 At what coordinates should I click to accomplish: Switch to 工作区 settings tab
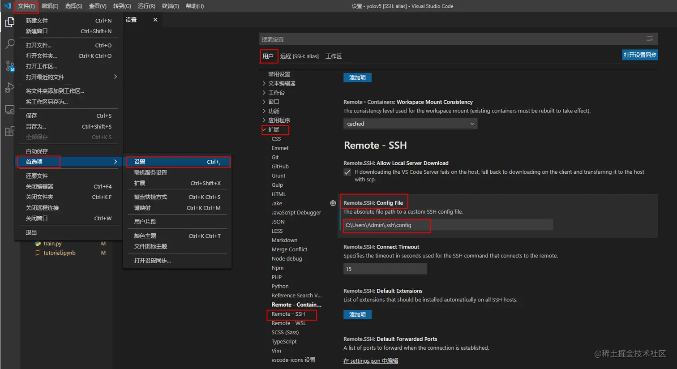(334, 56)
